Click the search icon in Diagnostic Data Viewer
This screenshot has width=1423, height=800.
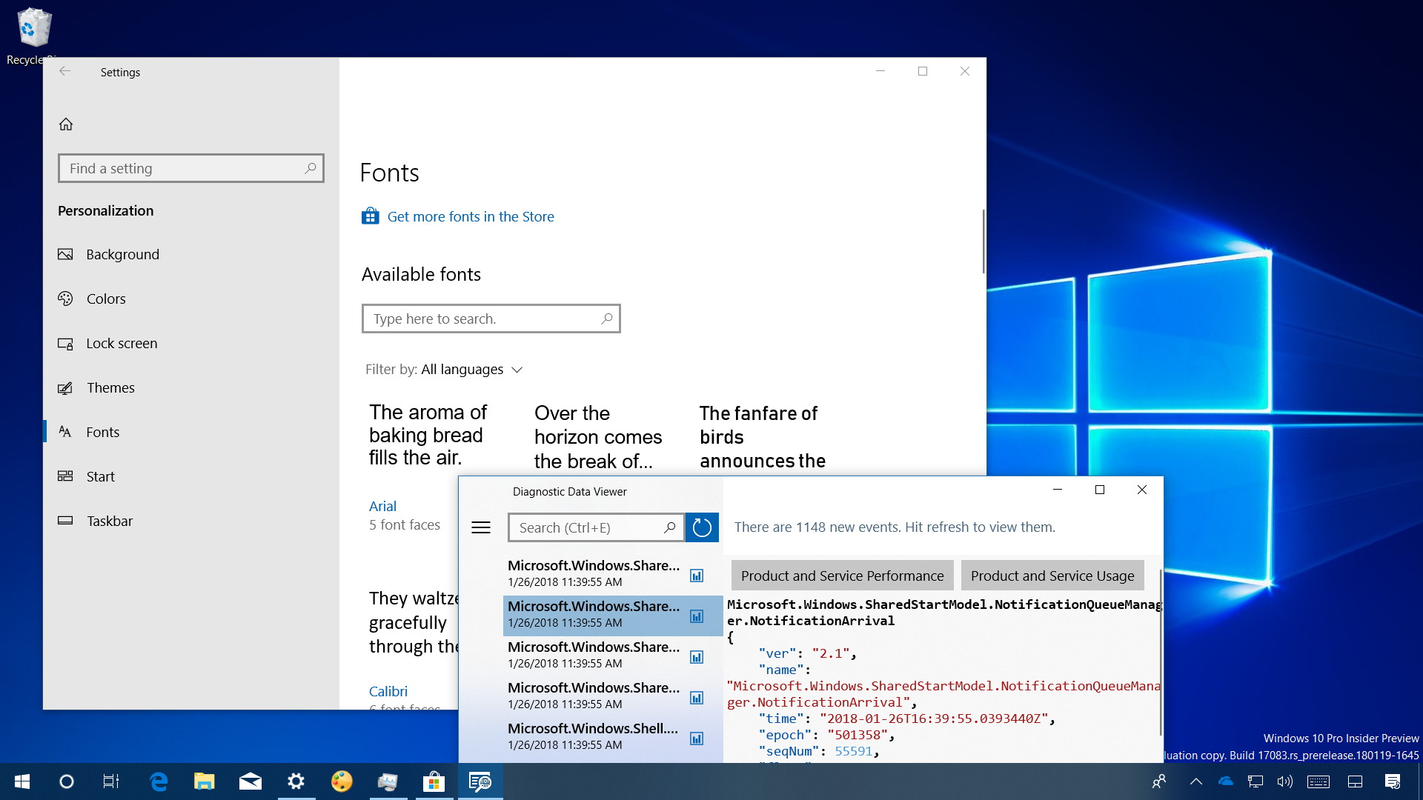(x=669, y=527)
